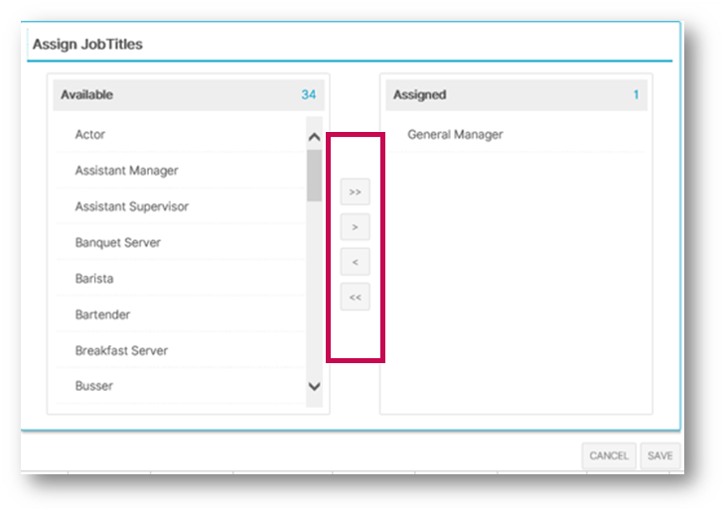Screen dimensions: 723x509
Task: Click the scroll up chevron arrow
Action: [315, 137]
